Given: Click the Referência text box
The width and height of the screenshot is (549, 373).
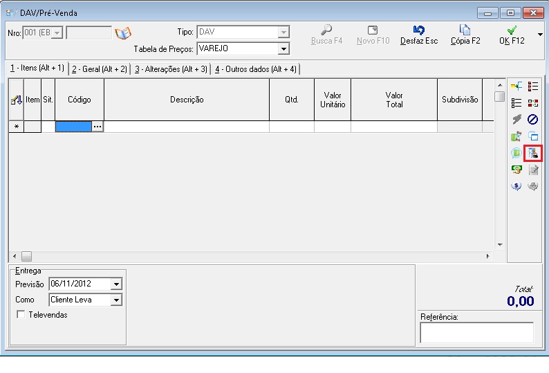Looking at the screenshot, I should (477, 333).
